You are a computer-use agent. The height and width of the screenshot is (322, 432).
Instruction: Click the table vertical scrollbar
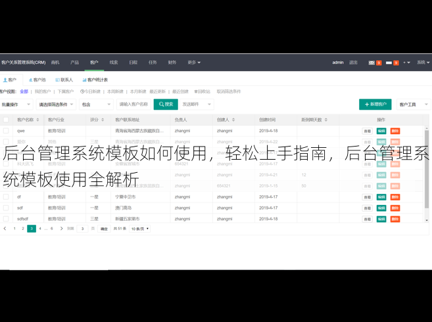click(427, 170)
